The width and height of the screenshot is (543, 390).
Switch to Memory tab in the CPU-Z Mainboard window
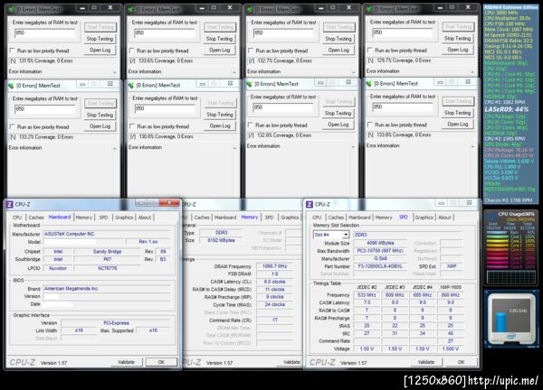pos(84,218)
